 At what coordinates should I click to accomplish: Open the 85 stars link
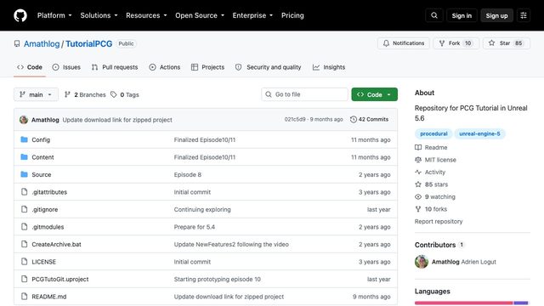click(436, 184)
